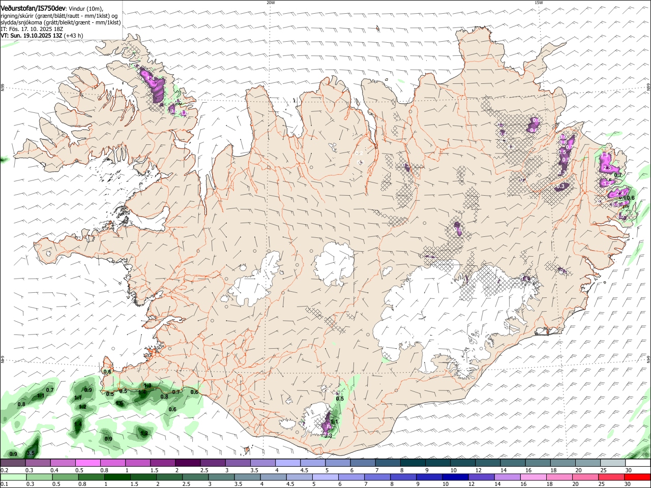This screenshot has height=488, width=651.
Task: Click the 15W longitude label
Action: (539, 3)
